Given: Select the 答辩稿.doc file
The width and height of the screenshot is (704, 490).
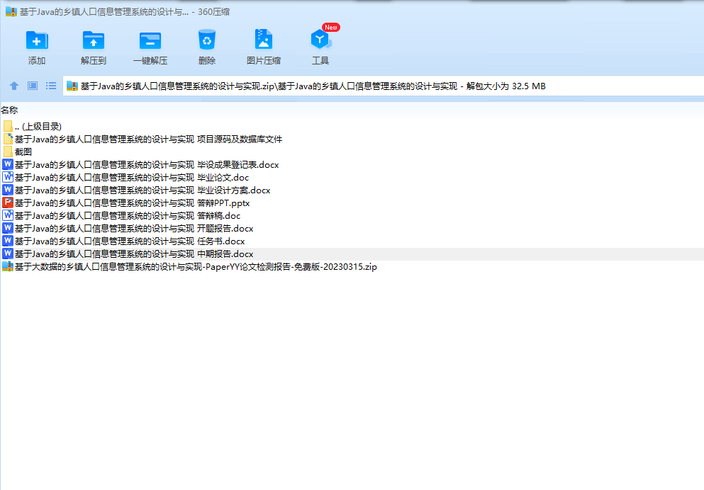Looking at the screenshot, I should click(352, 216).
